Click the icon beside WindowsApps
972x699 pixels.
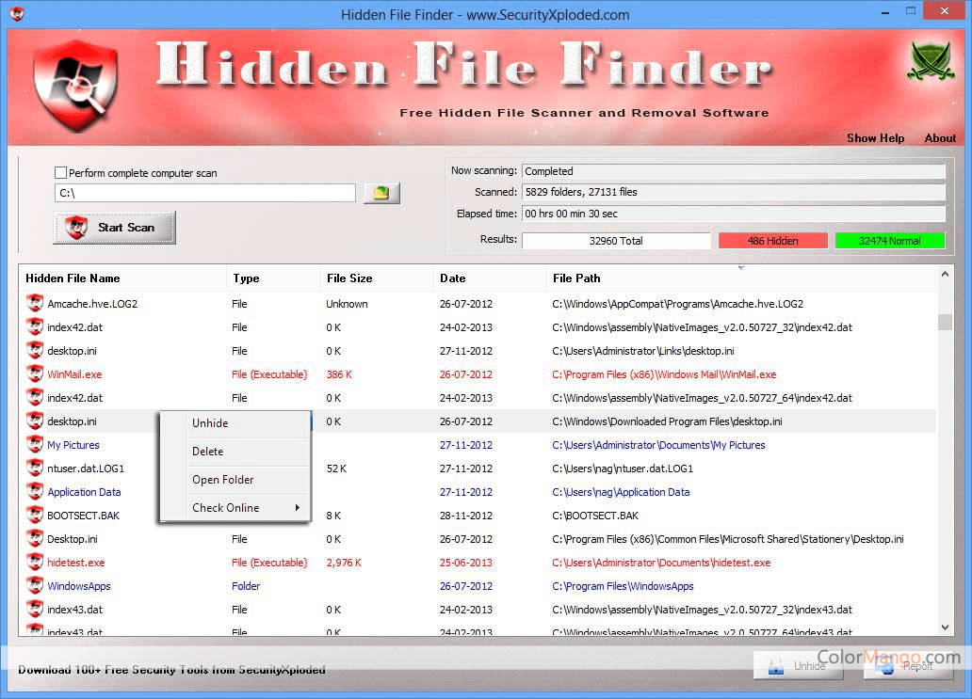[x=35, y=586]
